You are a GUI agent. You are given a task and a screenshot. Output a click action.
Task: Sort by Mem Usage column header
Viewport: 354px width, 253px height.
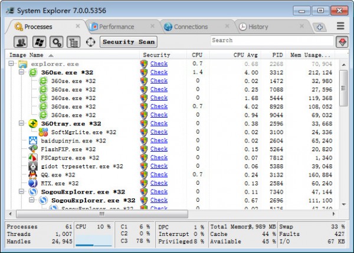pyautogui.click(x=310, y=55)
